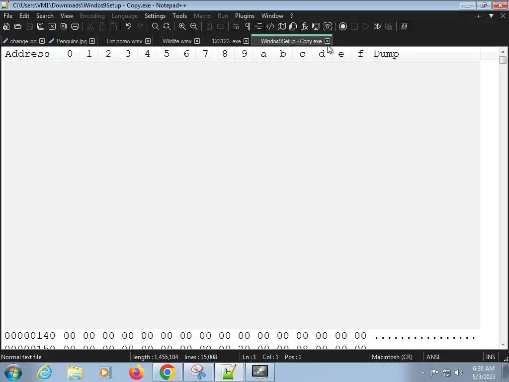Show the Document Map panel icon
This screenshot has width=509, height=382.
pyautogui.click(x=282, y=27)
